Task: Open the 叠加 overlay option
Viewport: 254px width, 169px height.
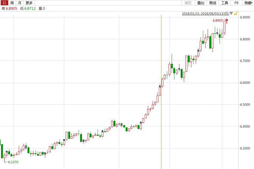Action: pyautogui.click(x=201, y=3)
